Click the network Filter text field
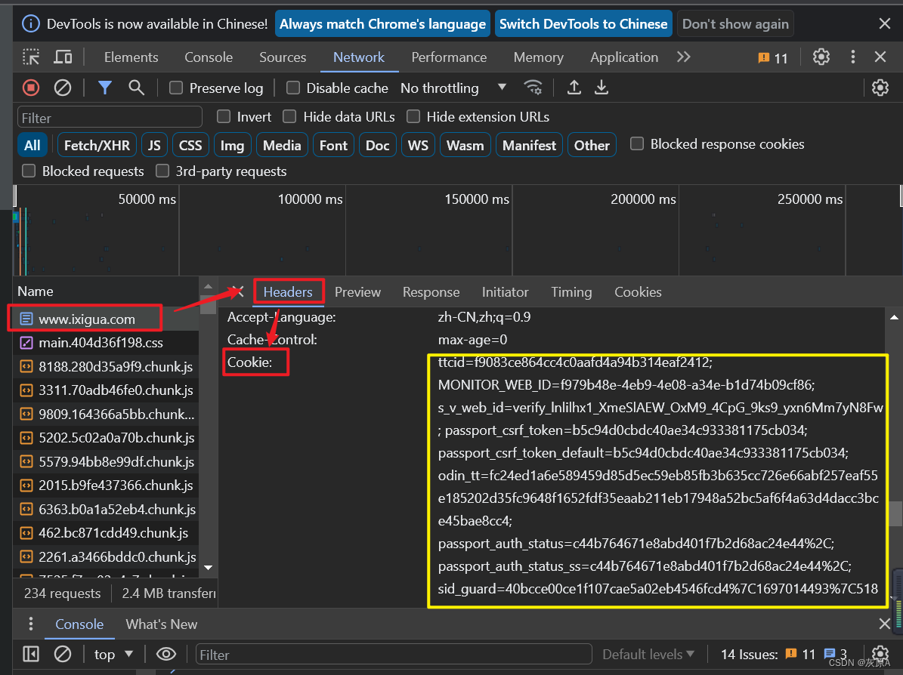The width and height of the screenshot is (903, 675). [110, 117]
